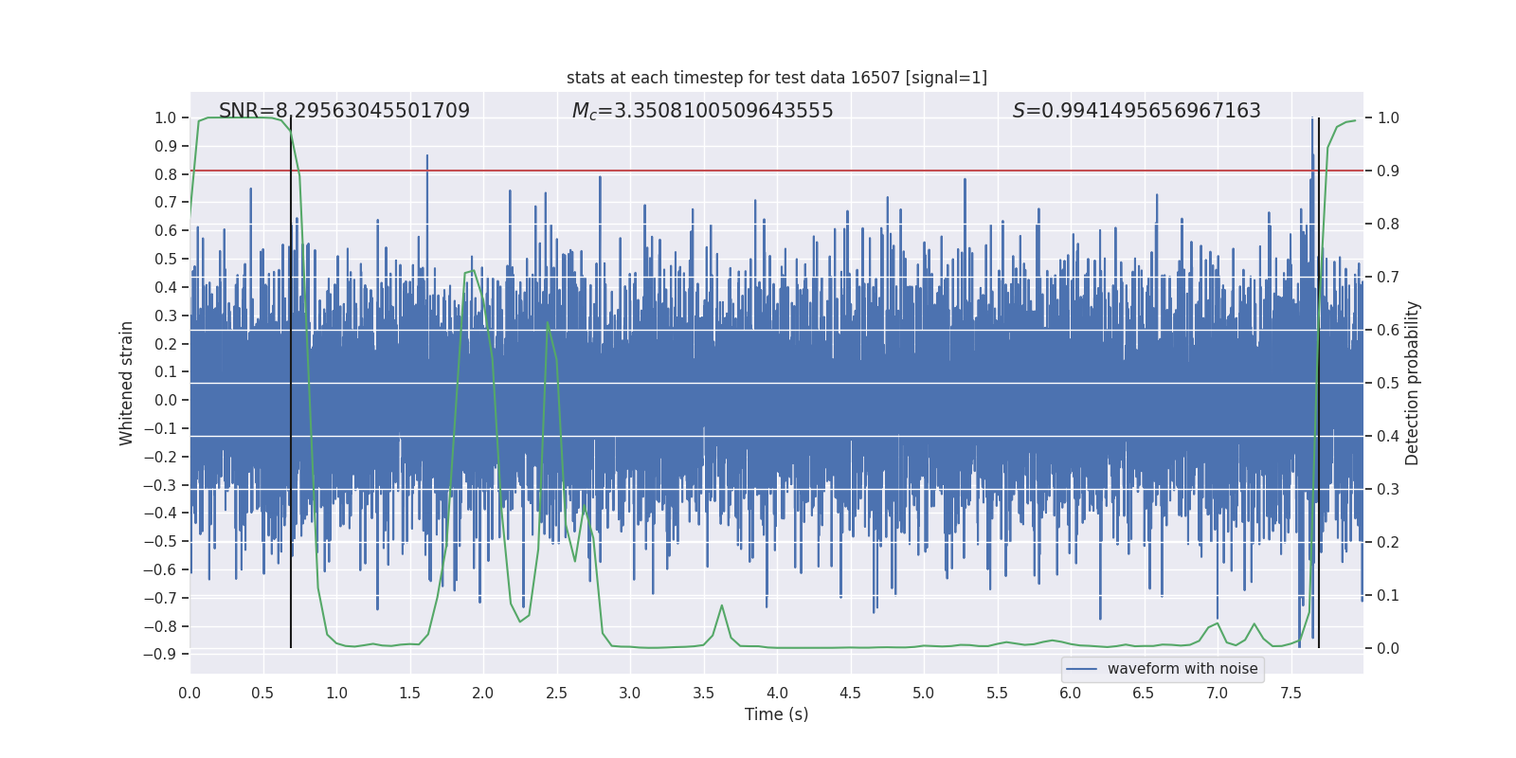Click the black vertical marker near 0.7 s
The width and height of the screenshot is (1516, 758).
click(x=291, y=568)
